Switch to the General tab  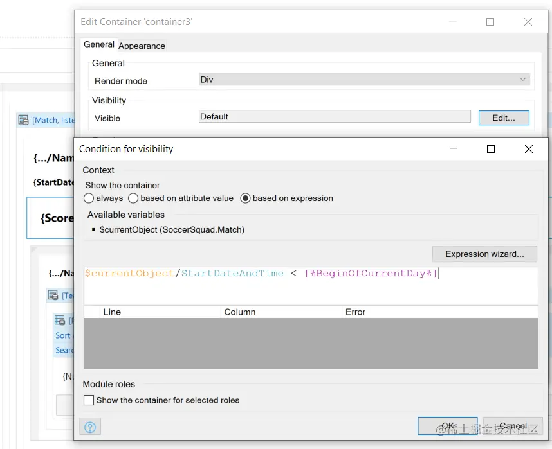pos(99,44)
